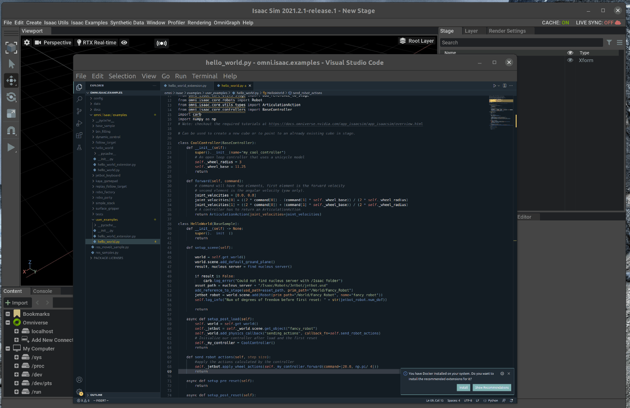630x408 pixels.
Task: Collapse the hello_world folder in Explorer
Action: 104,148
